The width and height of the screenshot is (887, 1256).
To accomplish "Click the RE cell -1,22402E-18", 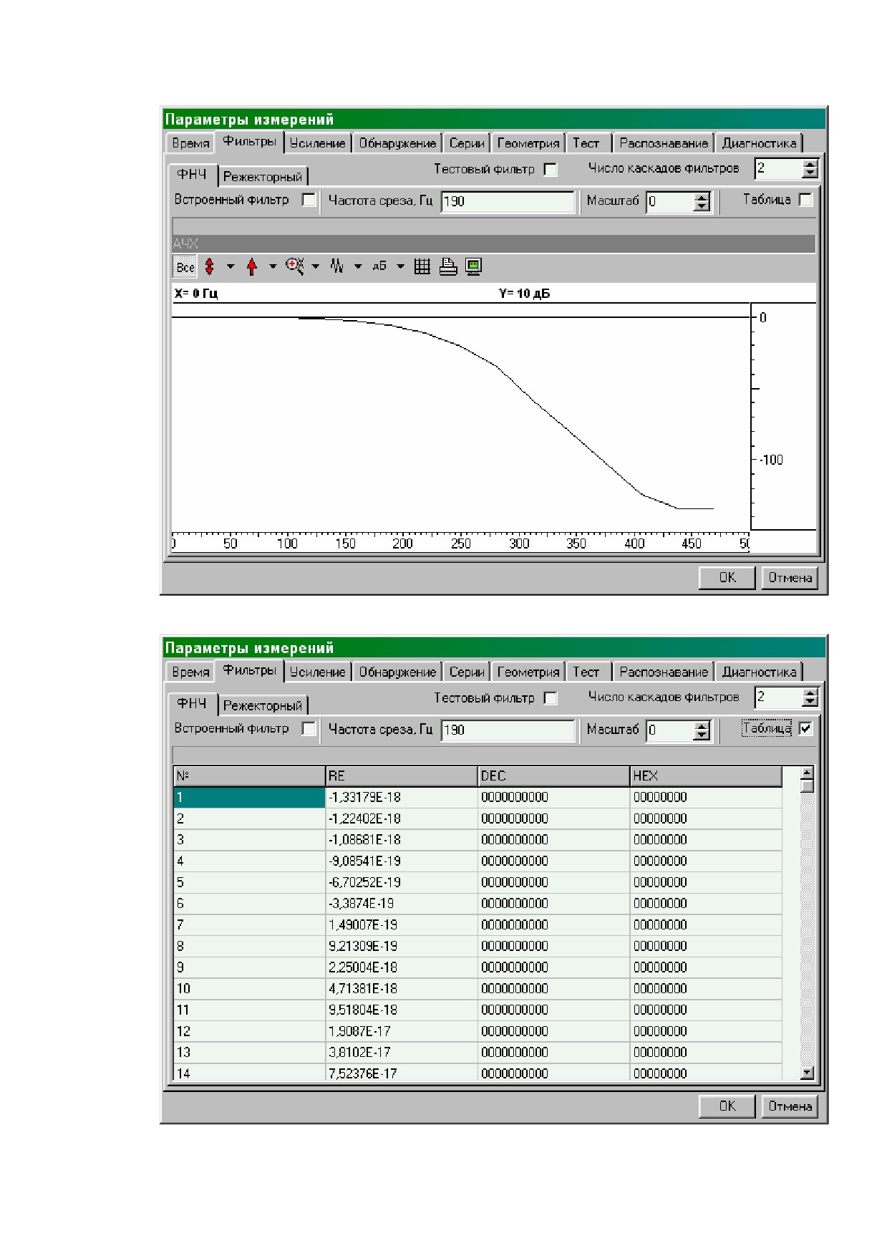I will (402, 818).
